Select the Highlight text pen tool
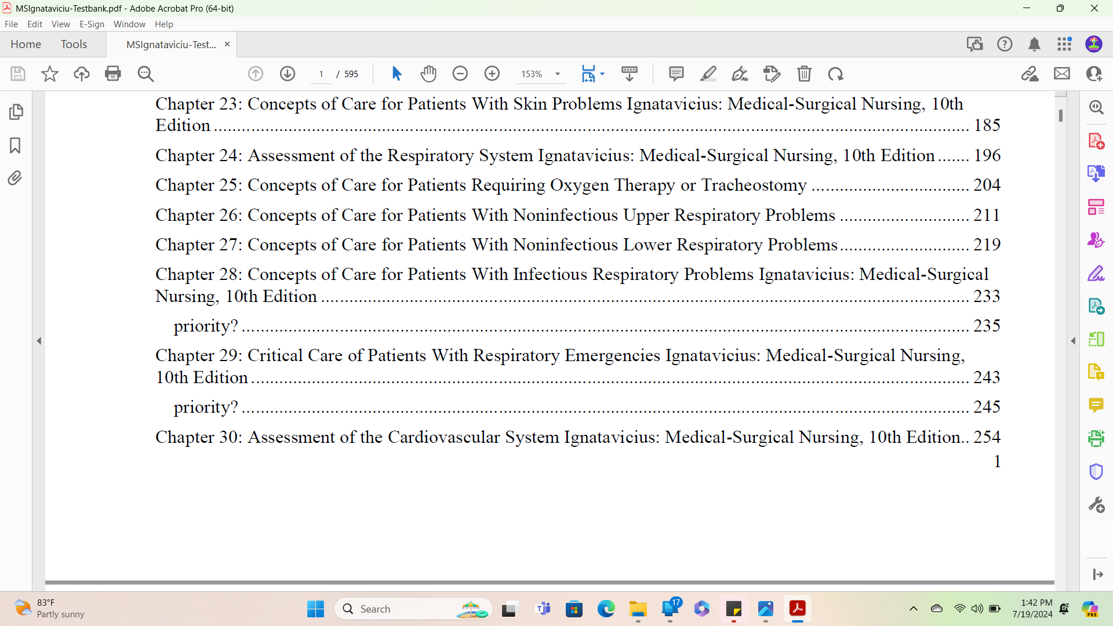1113x626 pixels. (x=708, y=74)
